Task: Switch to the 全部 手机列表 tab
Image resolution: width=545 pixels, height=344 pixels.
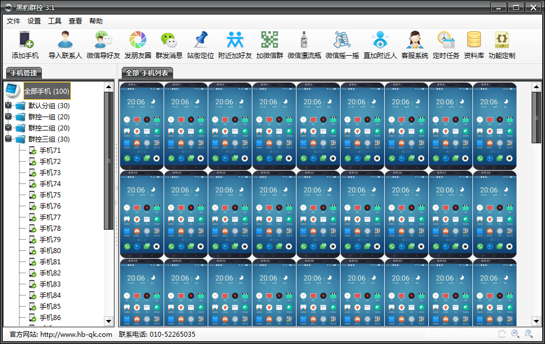Action: [147, 73]
